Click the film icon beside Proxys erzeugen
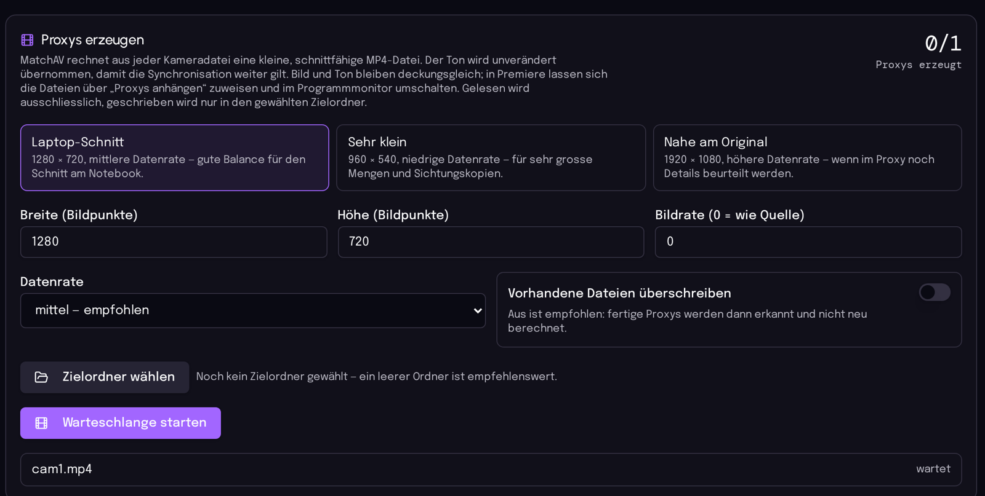 [x=27, y=40]
